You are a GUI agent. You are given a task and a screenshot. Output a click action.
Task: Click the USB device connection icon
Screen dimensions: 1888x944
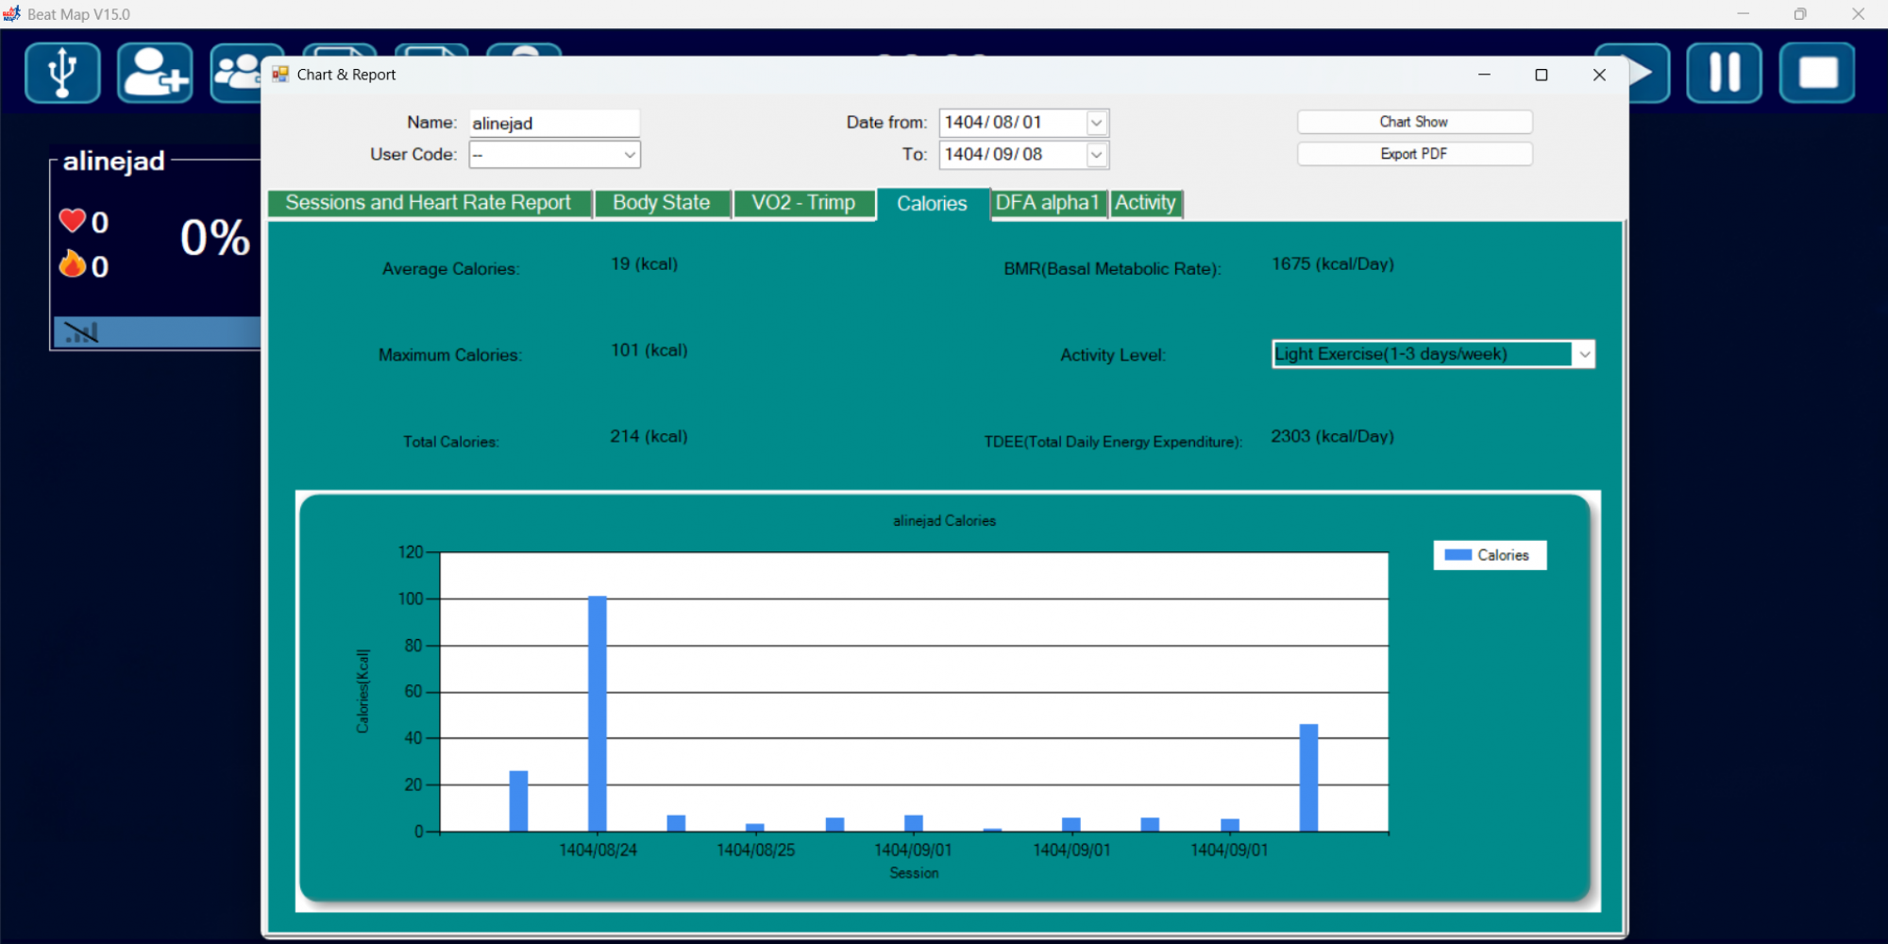pyautogui.click(x=62, y=73)
